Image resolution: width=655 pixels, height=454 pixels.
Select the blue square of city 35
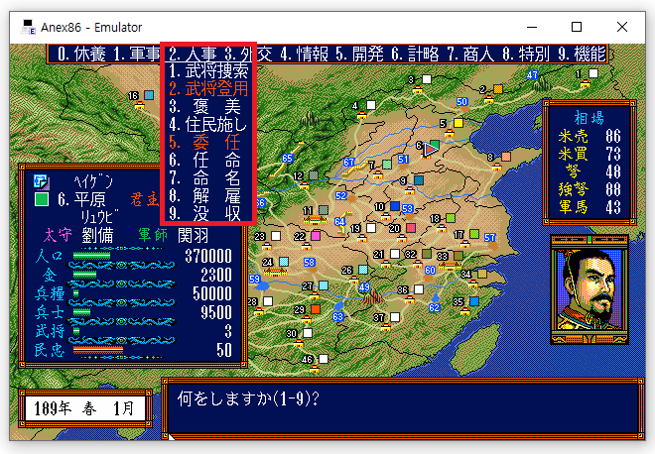(474, 301)
